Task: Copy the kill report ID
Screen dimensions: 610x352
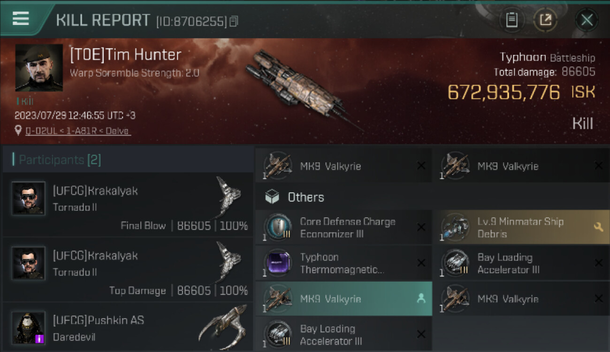Action: coord(234,21)
